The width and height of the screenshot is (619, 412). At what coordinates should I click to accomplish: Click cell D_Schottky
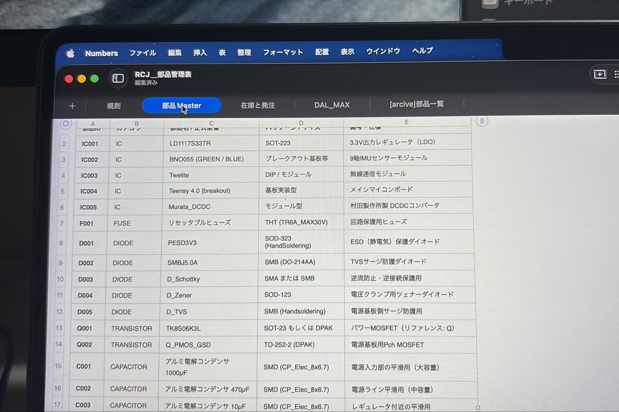point(209,279)
